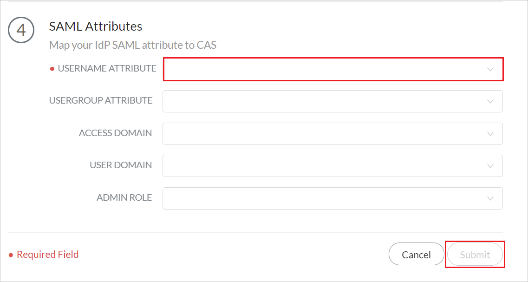This screenshot has height=282, width=528.
Task: Open the Usergroup Attribute dropdown field
Action: pyautogui.click(x=325, y=101)
